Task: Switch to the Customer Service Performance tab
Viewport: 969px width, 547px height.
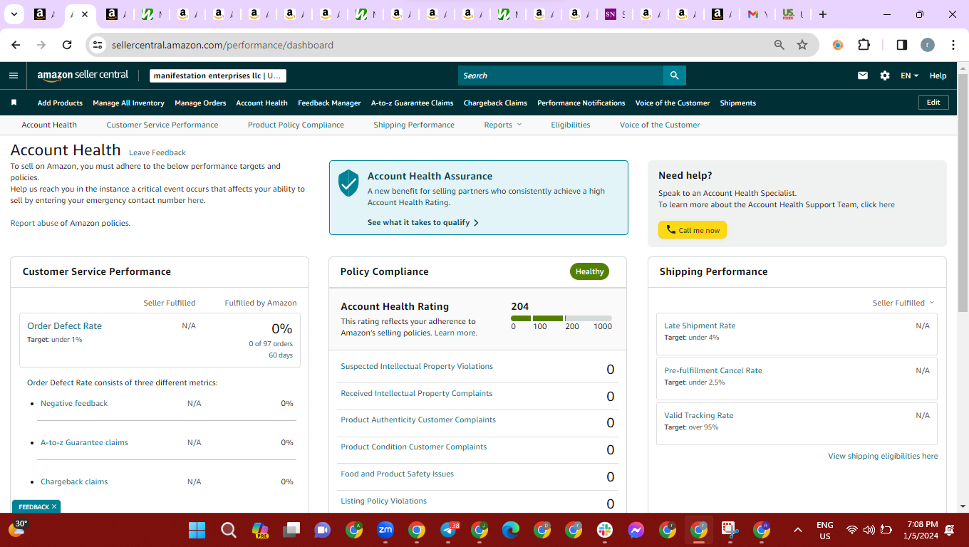Action: click(162, 125)
